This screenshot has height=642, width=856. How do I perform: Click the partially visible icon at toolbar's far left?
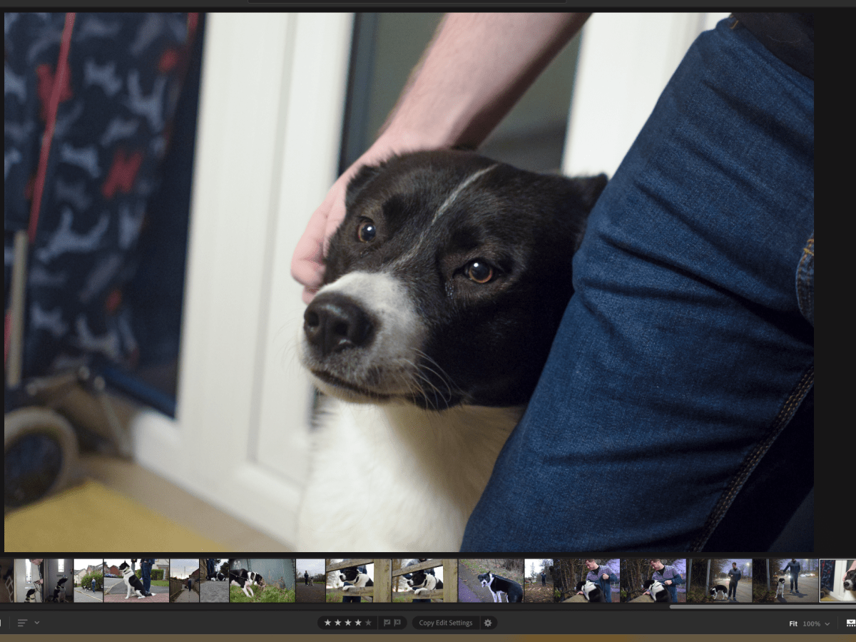pyautogui.click(x=1, y=623)
